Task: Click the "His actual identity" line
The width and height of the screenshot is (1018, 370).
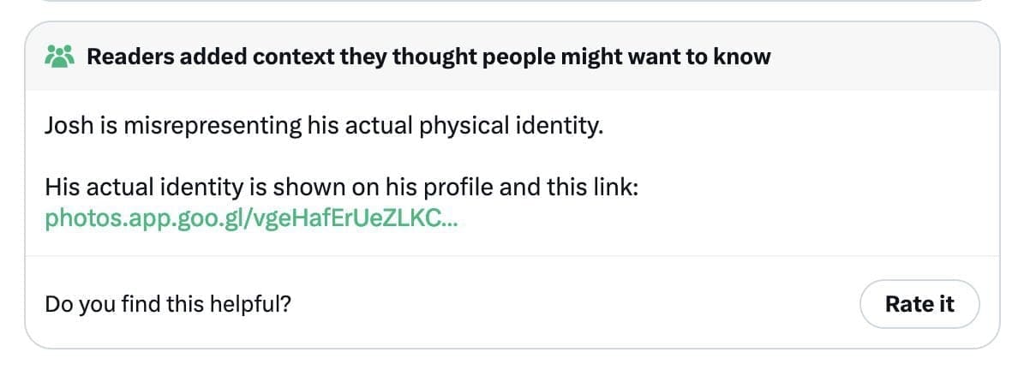Action: (341, 187)
